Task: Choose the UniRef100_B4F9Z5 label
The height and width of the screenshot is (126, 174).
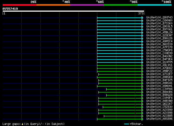Action: pyautogui.click(x=159, y=80)
